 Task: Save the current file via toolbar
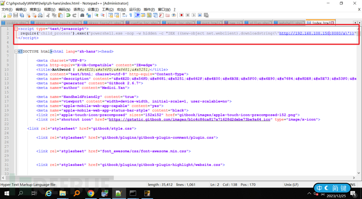pyautogui.click(x=16, y=15)
